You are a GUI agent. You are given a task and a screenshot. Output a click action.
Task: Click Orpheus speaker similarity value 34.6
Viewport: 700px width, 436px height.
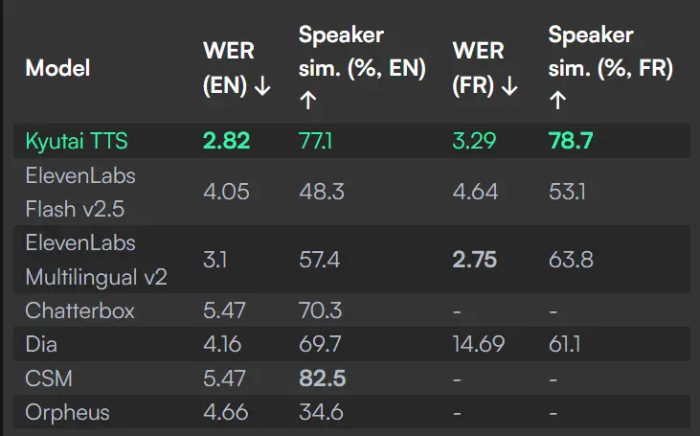point(322,413)
